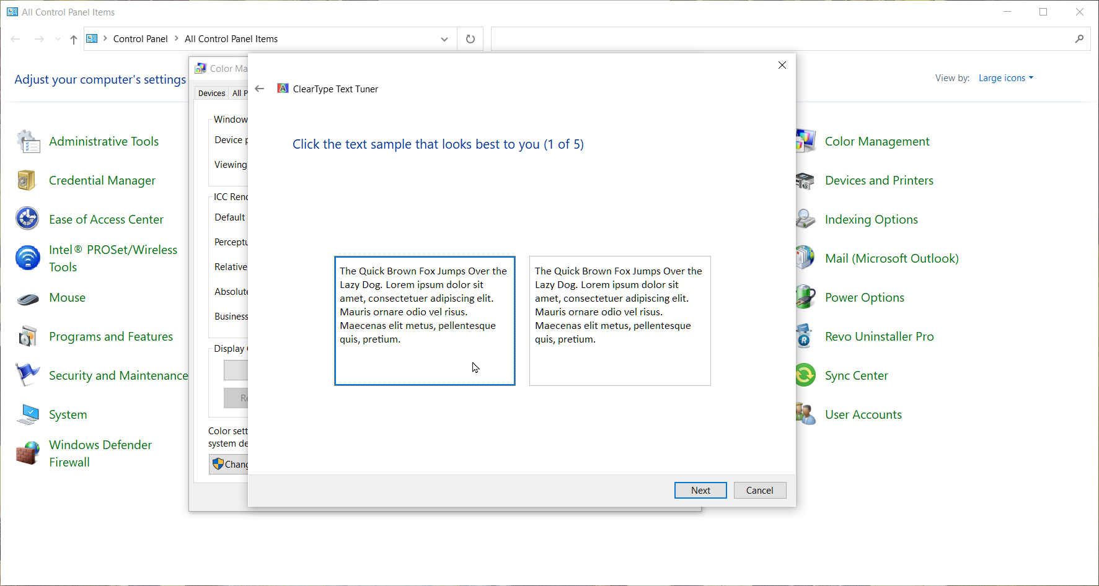Open Intel PROSet/Wireless Tools link
This screenshot has width=1099, height=586.
[113, 258]
